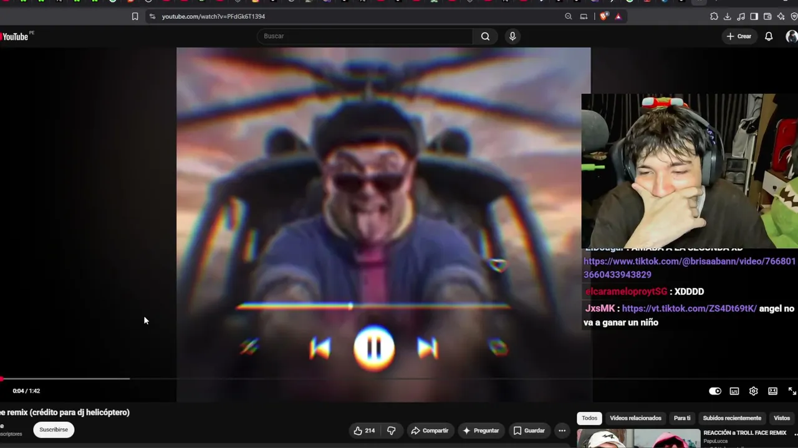Viewport: 798px width, 448px height.
Task: Click the YouTube video progress bar
Action: pyautogui.click(x=399, y=378)
